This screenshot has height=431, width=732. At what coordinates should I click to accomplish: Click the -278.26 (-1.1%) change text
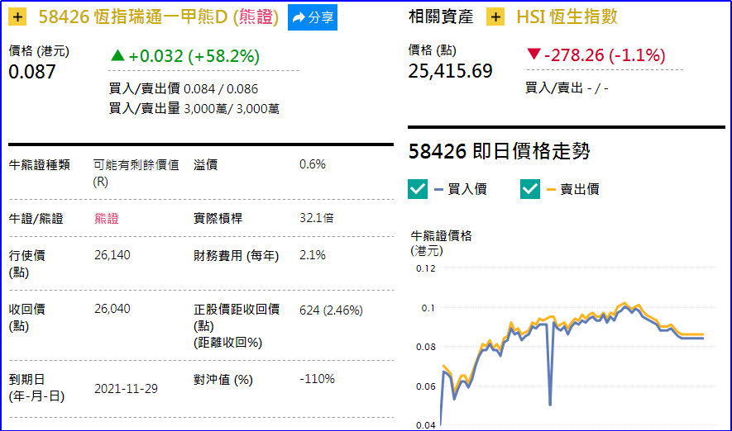point(605,55)
